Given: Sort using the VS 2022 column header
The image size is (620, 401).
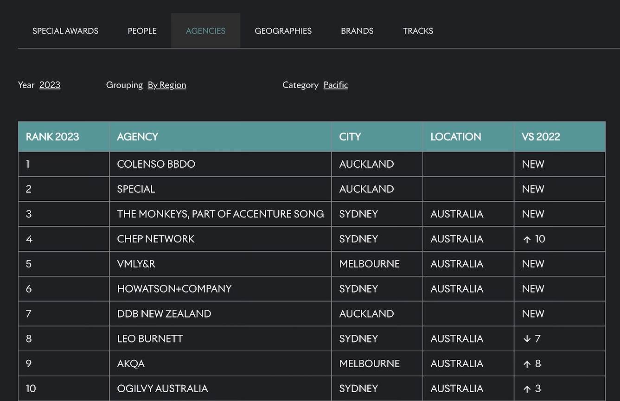Looking at the screenshot, I should coord(541,136).
